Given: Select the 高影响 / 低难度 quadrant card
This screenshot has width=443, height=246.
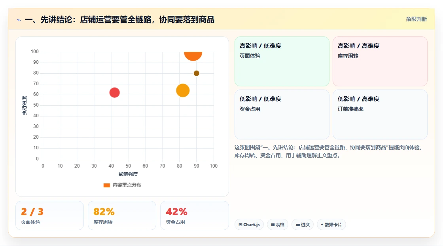Looking at the screenshot, I should [282, 61].
